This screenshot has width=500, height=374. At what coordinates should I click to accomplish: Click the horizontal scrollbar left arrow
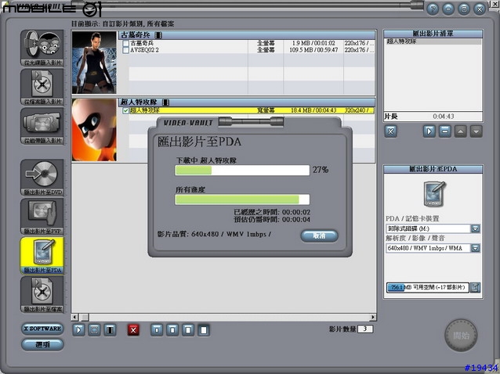(74, 317)
